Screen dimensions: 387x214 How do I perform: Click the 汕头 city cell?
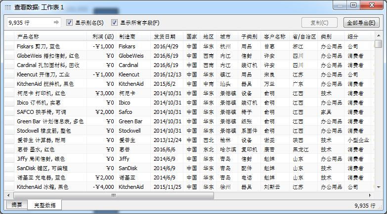227,84
